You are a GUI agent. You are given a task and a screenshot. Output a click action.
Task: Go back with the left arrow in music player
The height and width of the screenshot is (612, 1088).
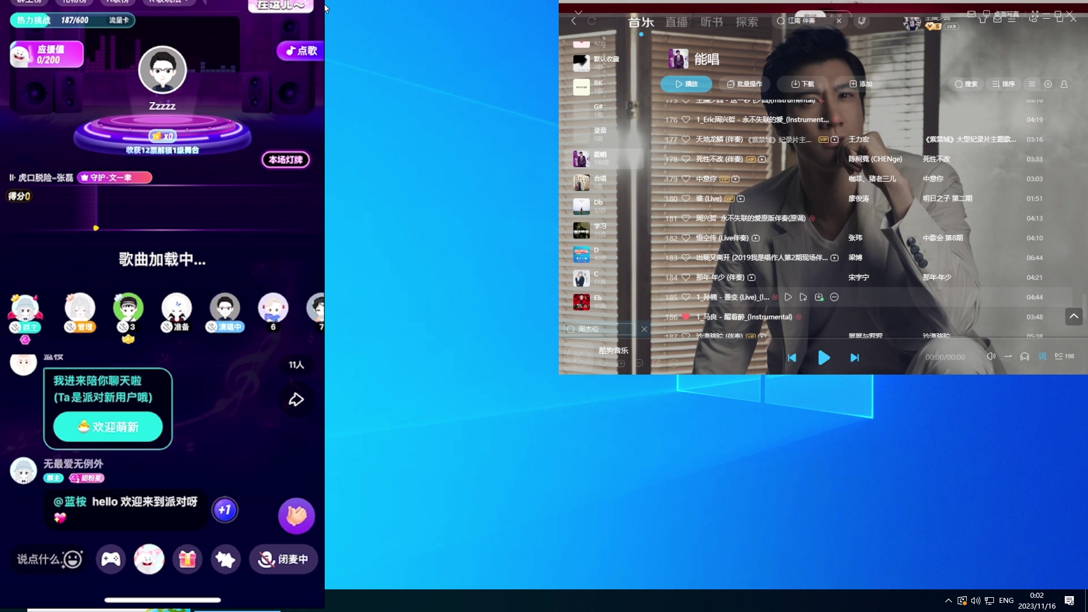coord(574,21)
